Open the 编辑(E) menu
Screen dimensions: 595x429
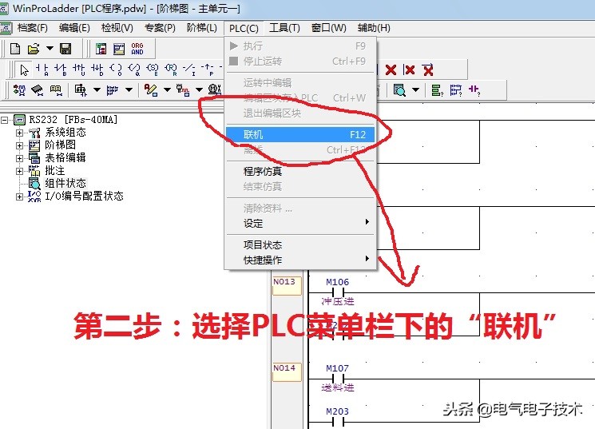tap(74, 28)
